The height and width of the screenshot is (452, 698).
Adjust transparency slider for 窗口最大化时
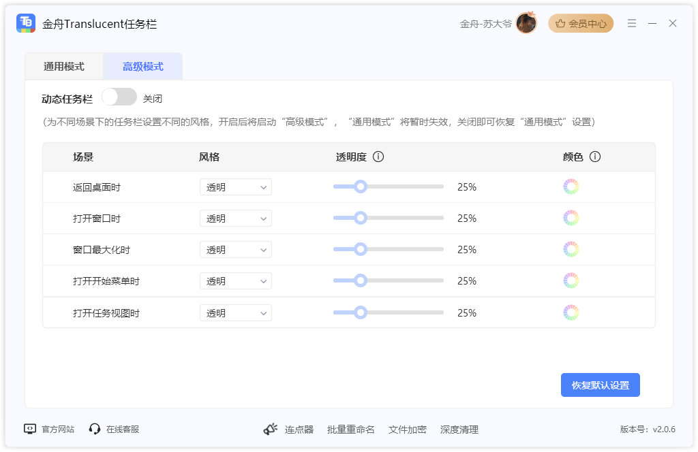click(388, 249)
